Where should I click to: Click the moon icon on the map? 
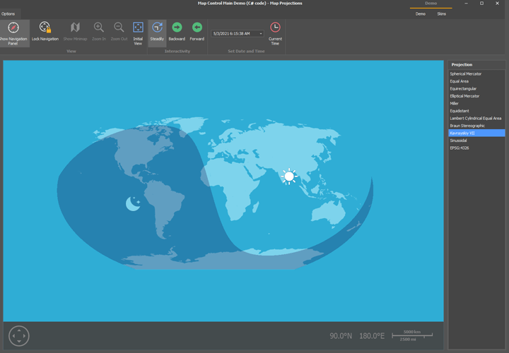pyautogui.click(x=133, y=204)
